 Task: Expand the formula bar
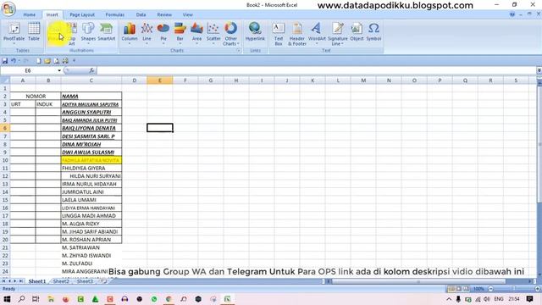539,70
